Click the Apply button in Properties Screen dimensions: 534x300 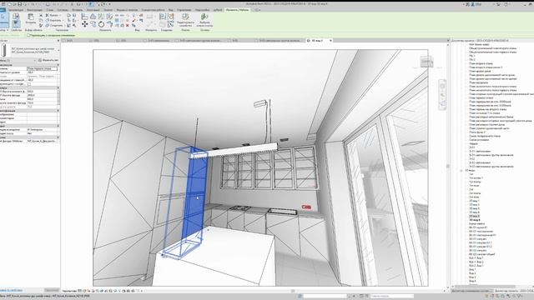(x=52, y=290)
